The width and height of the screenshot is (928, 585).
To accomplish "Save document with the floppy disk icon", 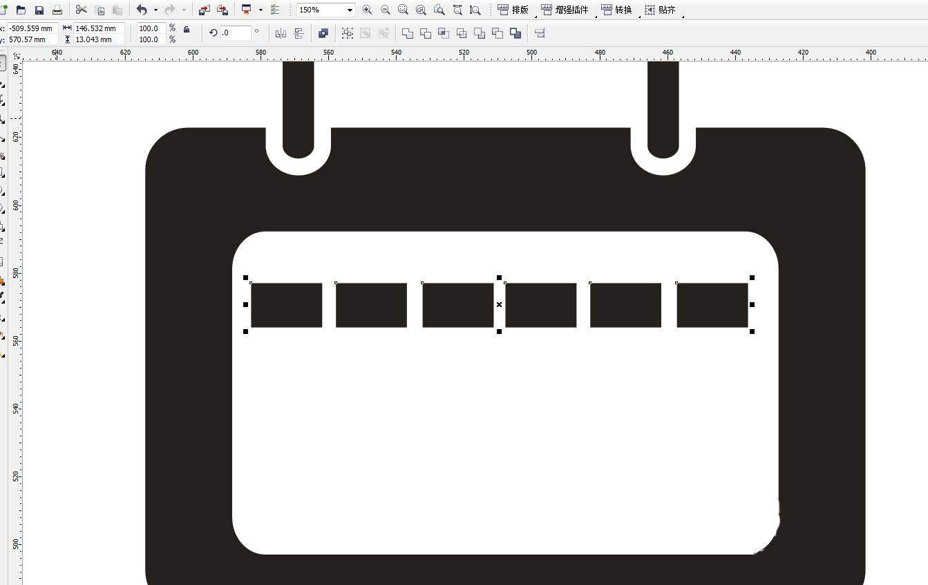I will (x=39, y=10).
